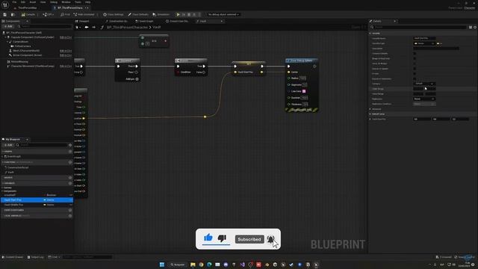Click the green Play button
This screenshot has height=269, width=478.
pos(178,14)
